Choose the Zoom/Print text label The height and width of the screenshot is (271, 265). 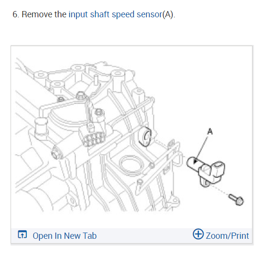click(x=228, y=236)
